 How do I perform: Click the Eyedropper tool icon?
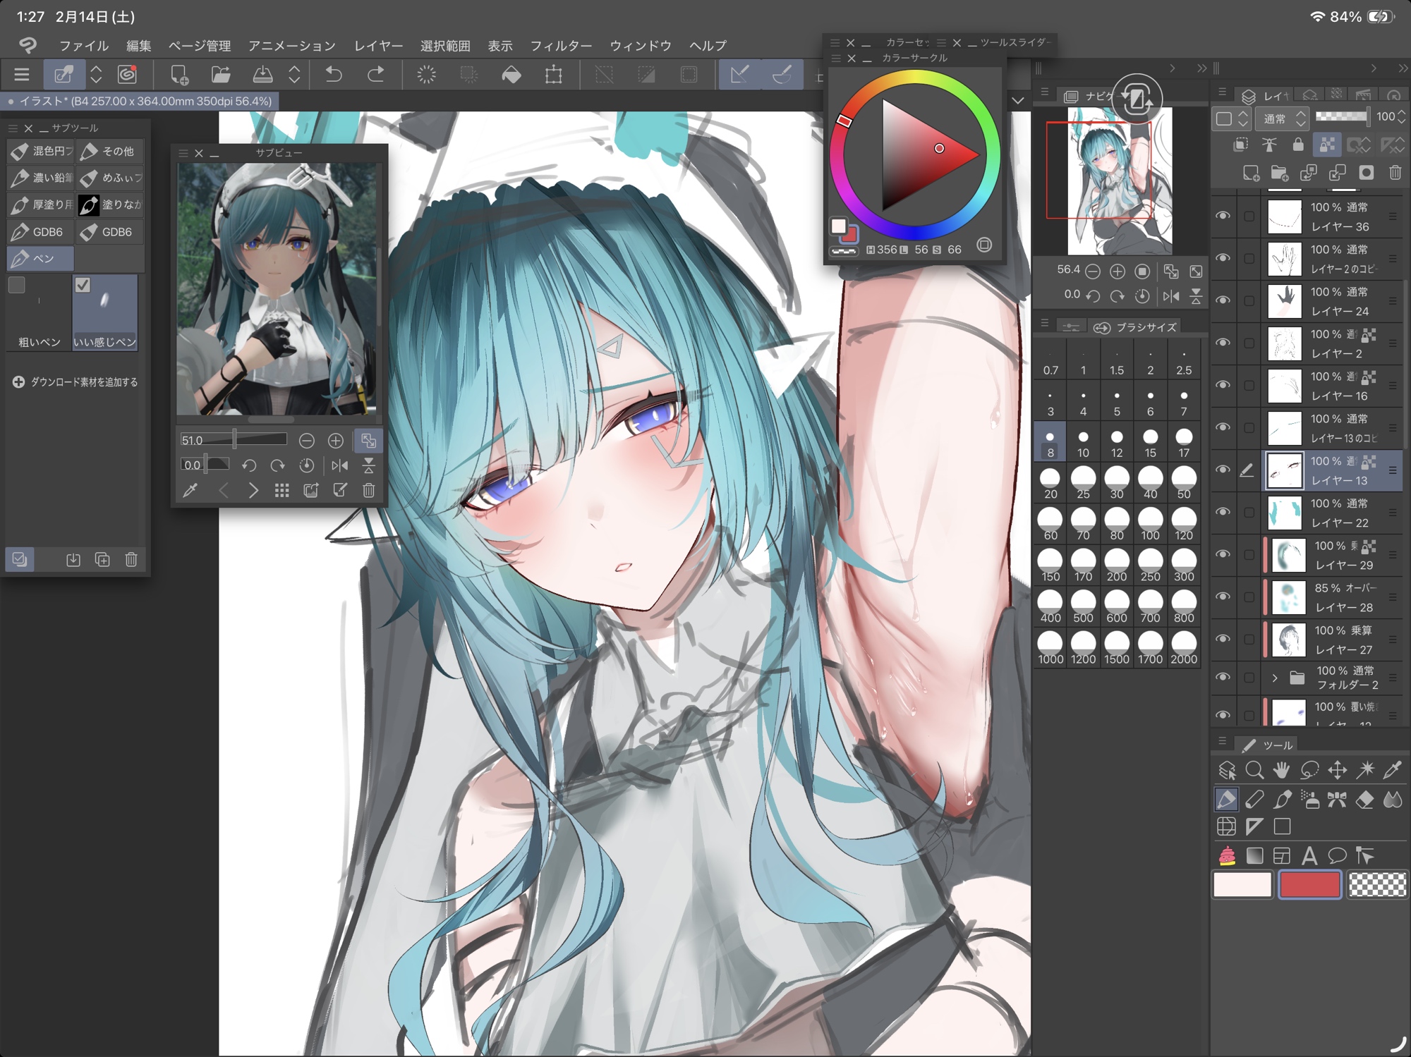pos(1392,770)
